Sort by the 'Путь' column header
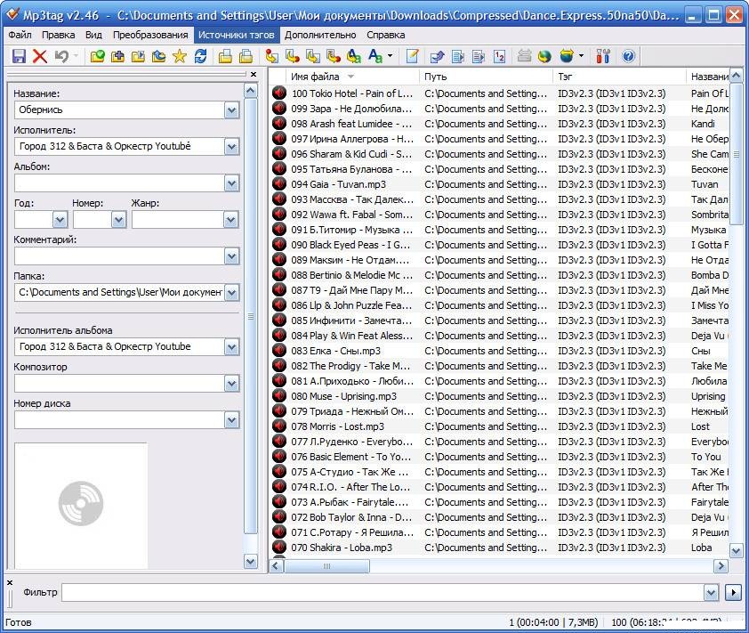749x633 pixels. pyautogui.click(x=486, y=77)
